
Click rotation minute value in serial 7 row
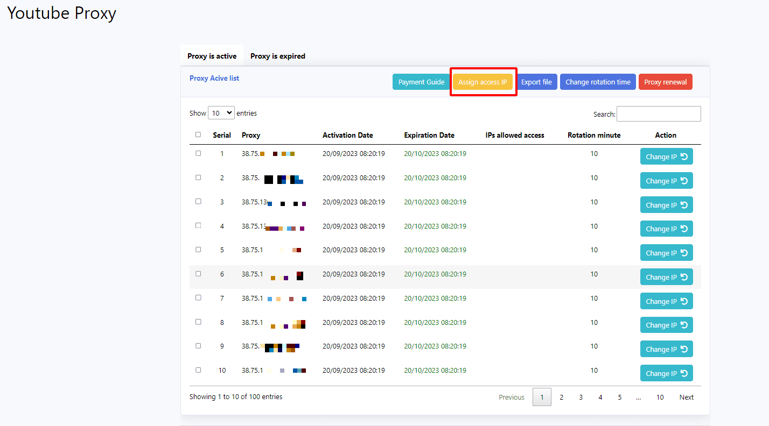(594, 299)
